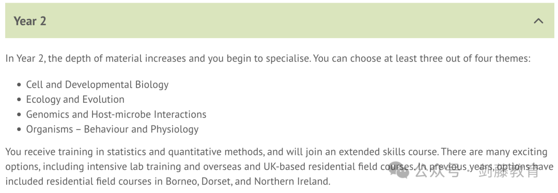Viewport: 558px width, 193px height.
Task: Click the word Borneo in the last paragraph
Action: click(182, 182)
